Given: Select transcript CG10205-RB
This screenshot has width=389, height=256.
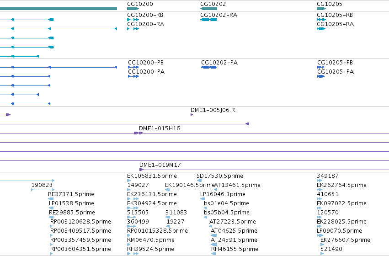Looking at the screenshot, I should pyautogui.click(x=321, y=20).
